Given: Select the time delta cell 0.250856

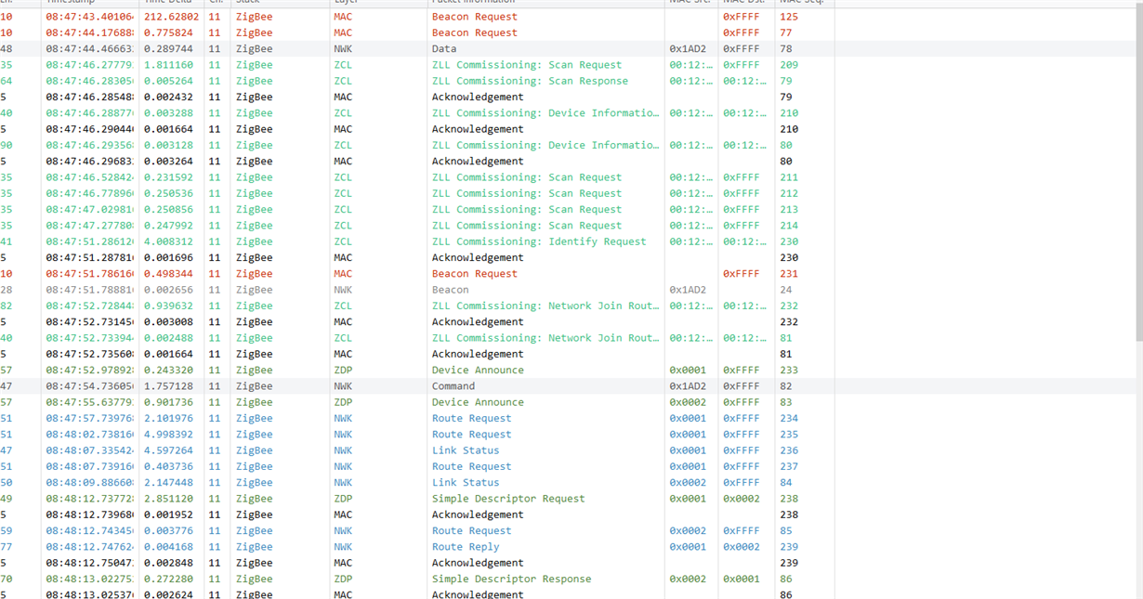Looking at the screenshot, I should click(169, 210).
